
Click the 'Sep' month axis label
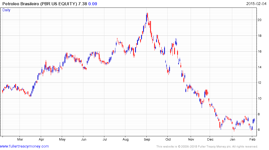point(147,139)
